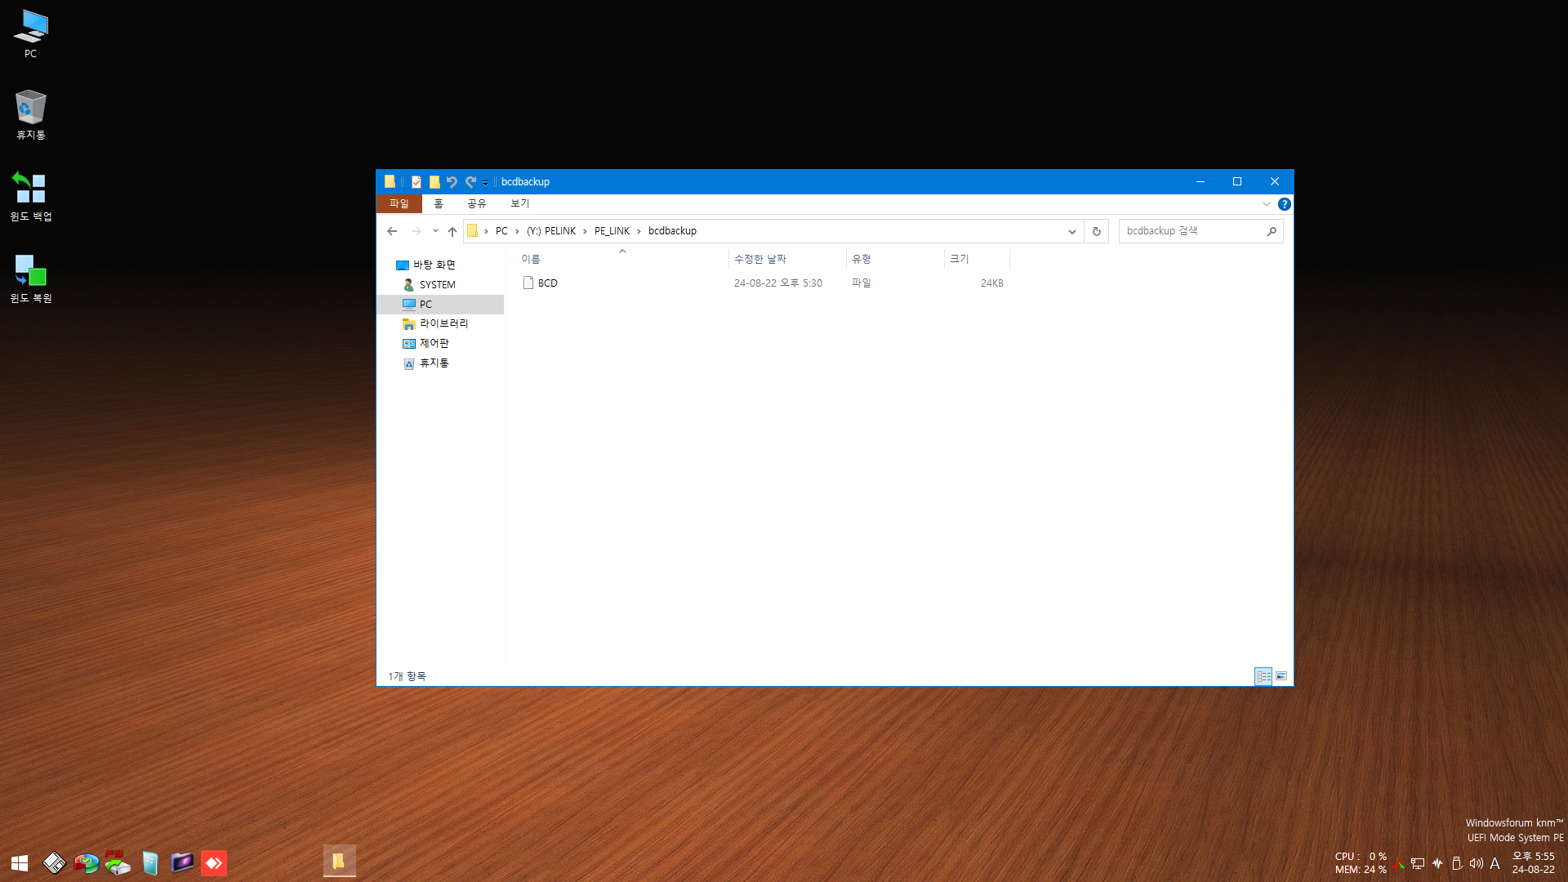Select the File Explorer taskbar button
This screenshot has height=882, width=1568.
[x=339, y=862]
